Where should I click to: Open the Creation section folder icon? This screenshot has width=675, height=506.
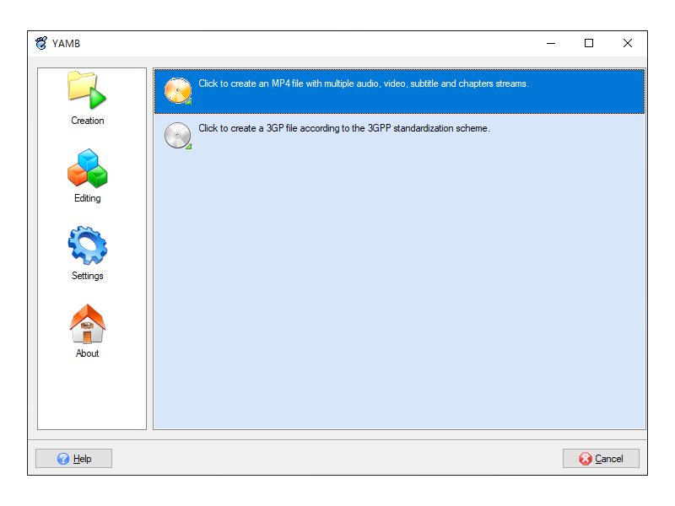87,89
